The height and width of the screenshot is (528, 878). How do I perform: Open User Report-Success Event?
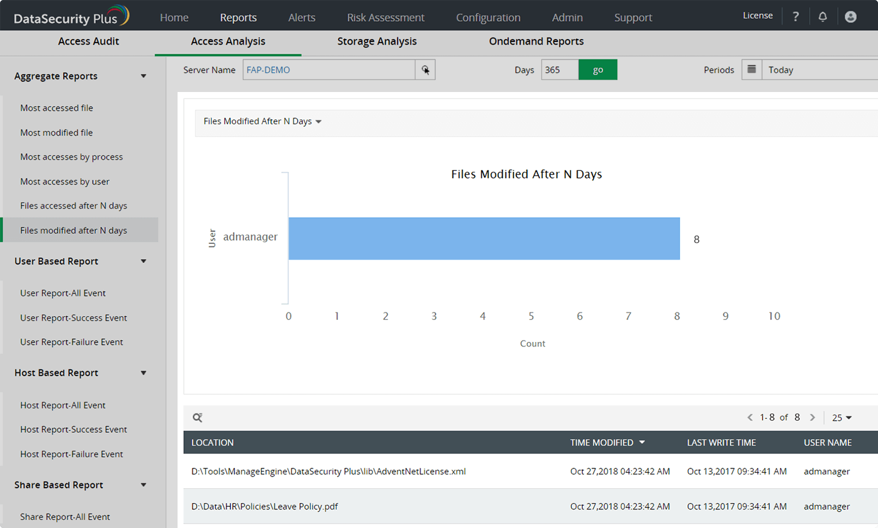pyautogui.click(x=74, y=318)
